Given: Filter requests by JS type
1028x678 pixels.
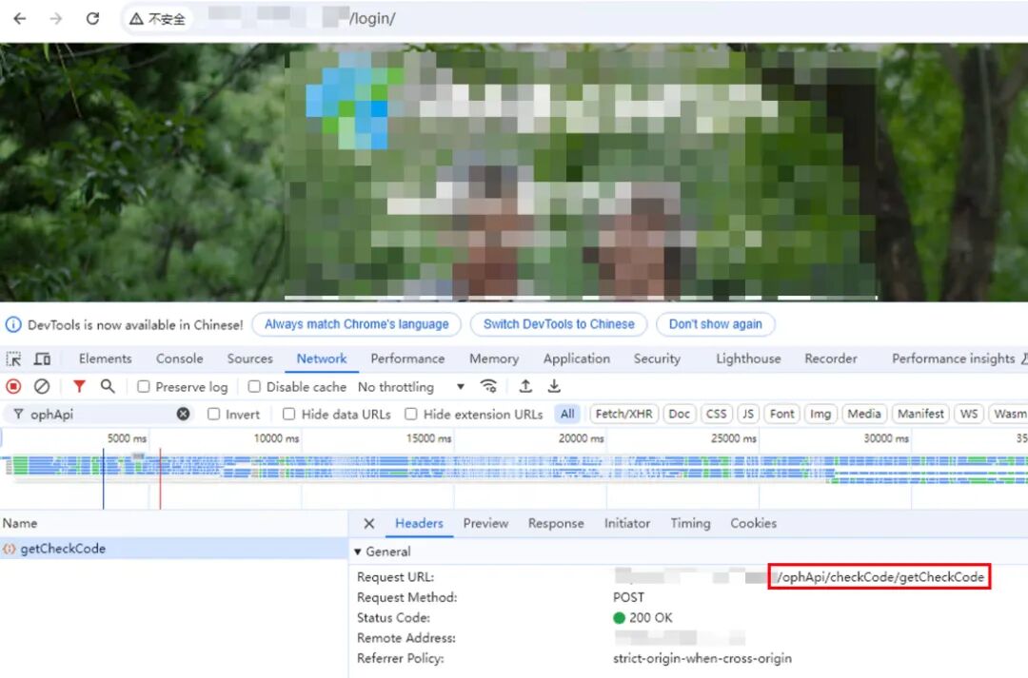Looking at the screenshot, I should coord(748,414).
